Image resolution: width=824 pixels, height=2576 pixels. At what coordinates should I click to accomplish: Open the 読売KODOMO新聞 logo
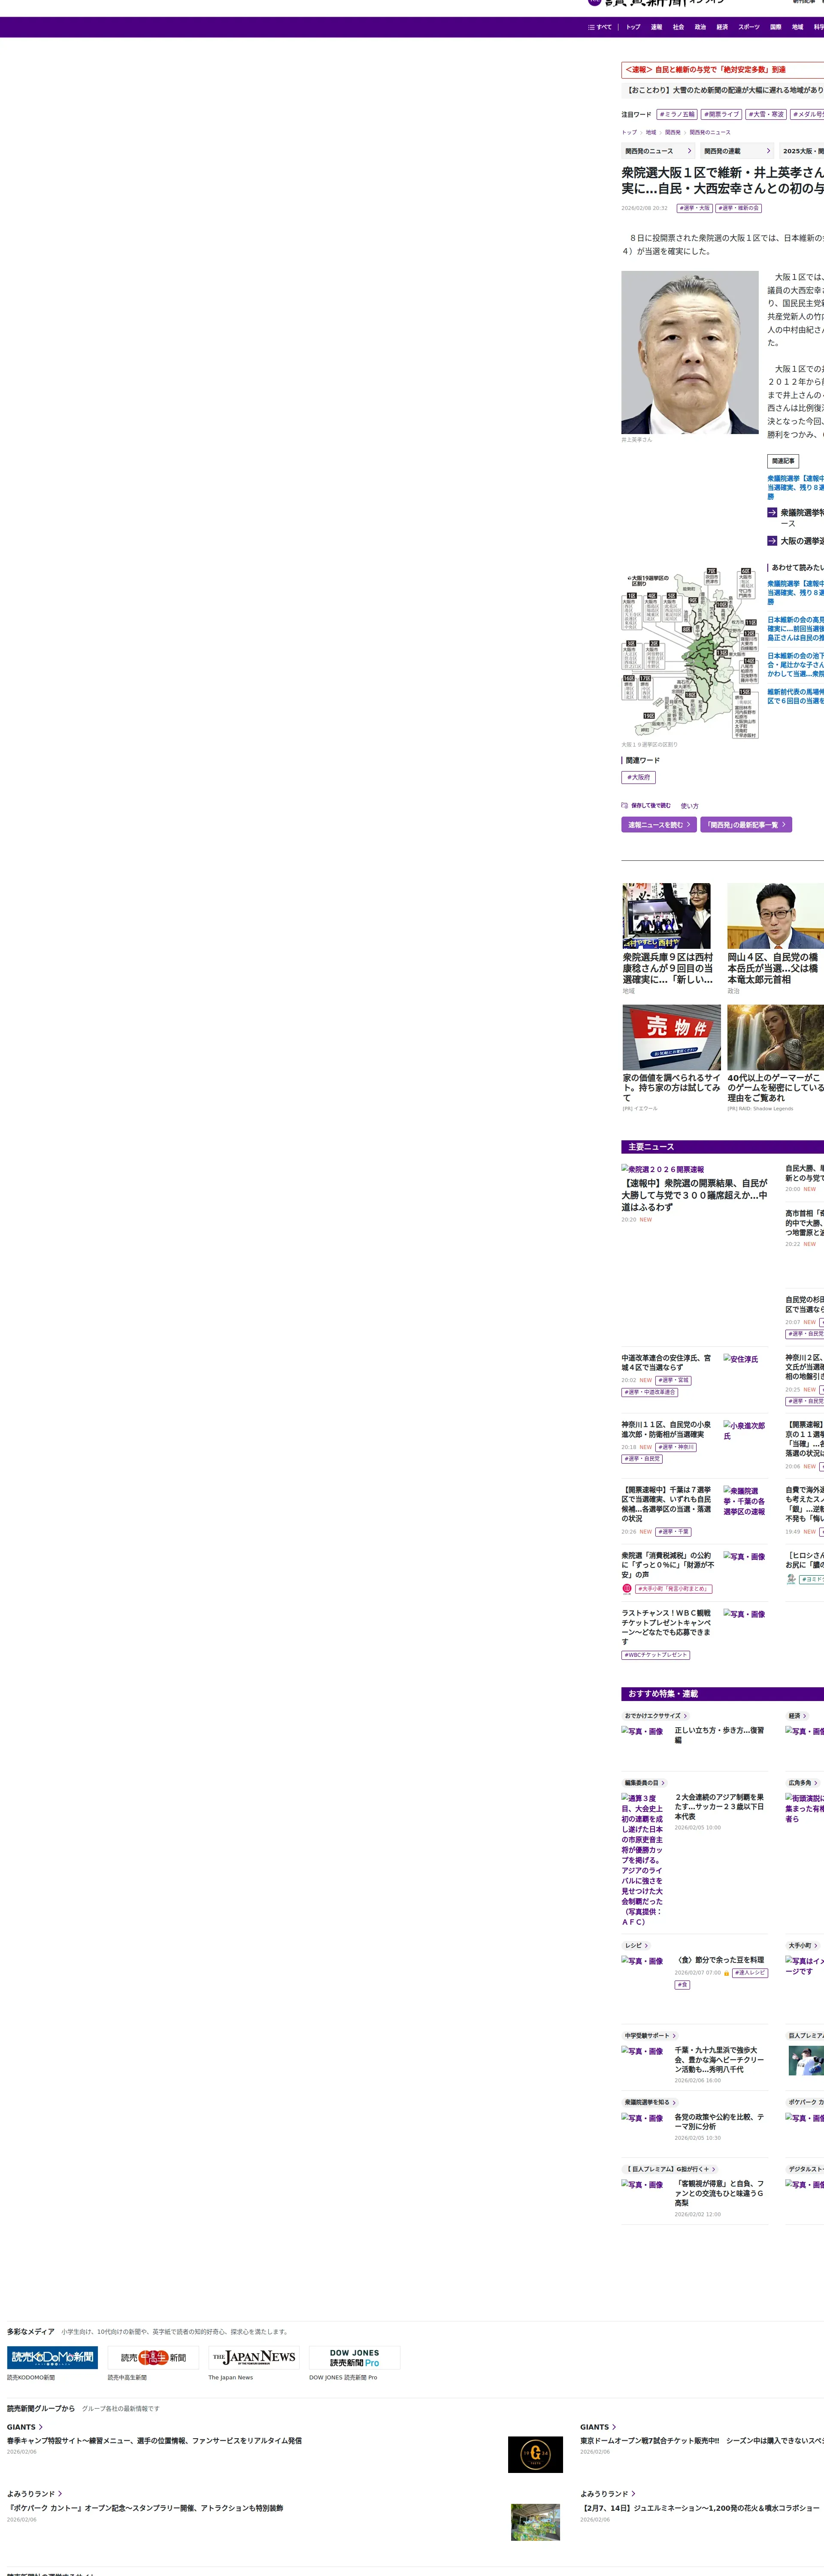pyautogui.click(x=52, y=2357)
